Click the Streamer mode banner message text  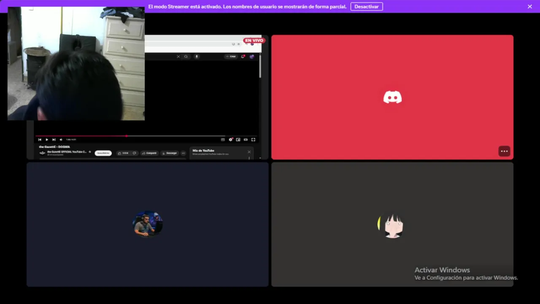click(x=247, y=6)
